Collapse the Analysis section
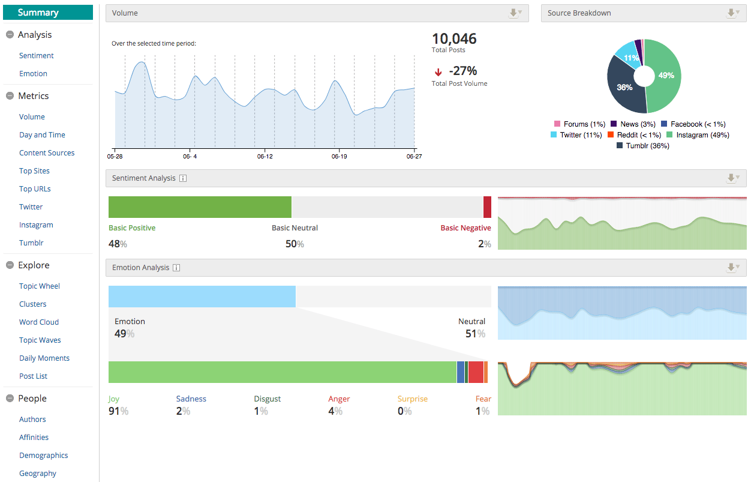 tap(10, 35)
